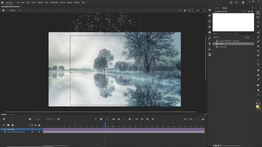Toggle the lock all layers icon
Image resolution: width=262 pixels, height=147 pixels.
pos(39,125)
